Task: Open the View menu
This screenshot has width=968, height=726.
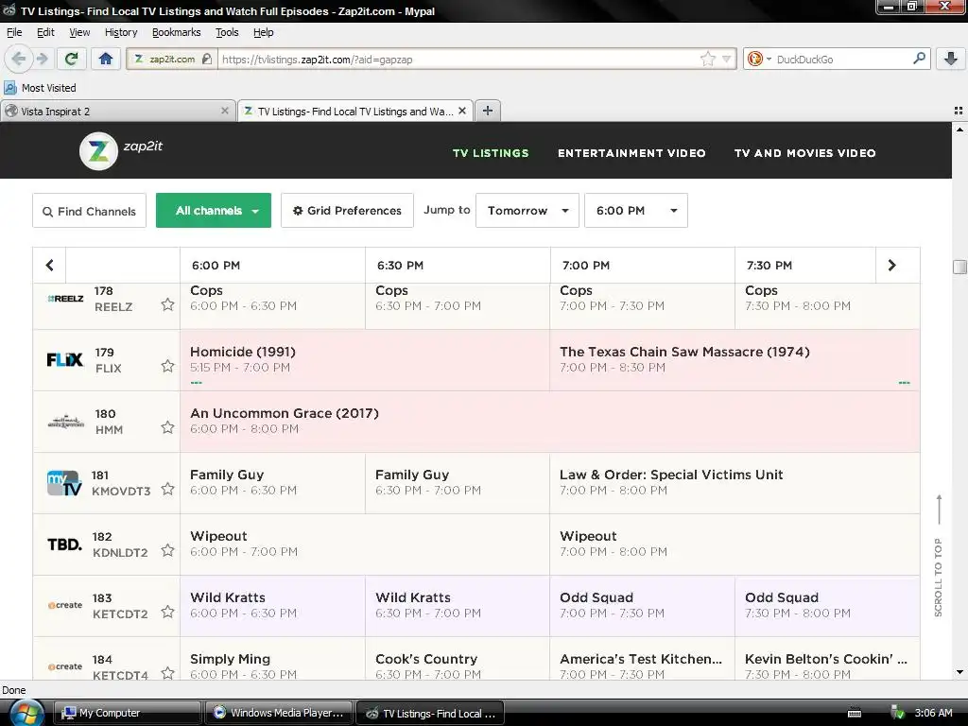Action: [x=79, y=32]
